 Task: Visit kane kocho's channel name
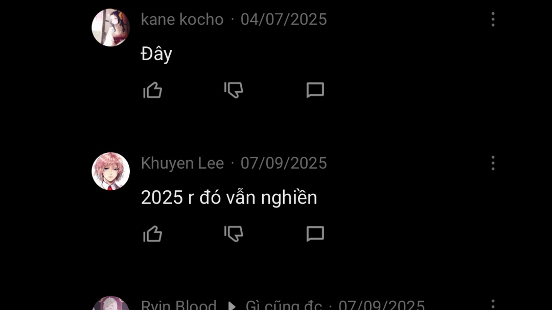(182, 19)
